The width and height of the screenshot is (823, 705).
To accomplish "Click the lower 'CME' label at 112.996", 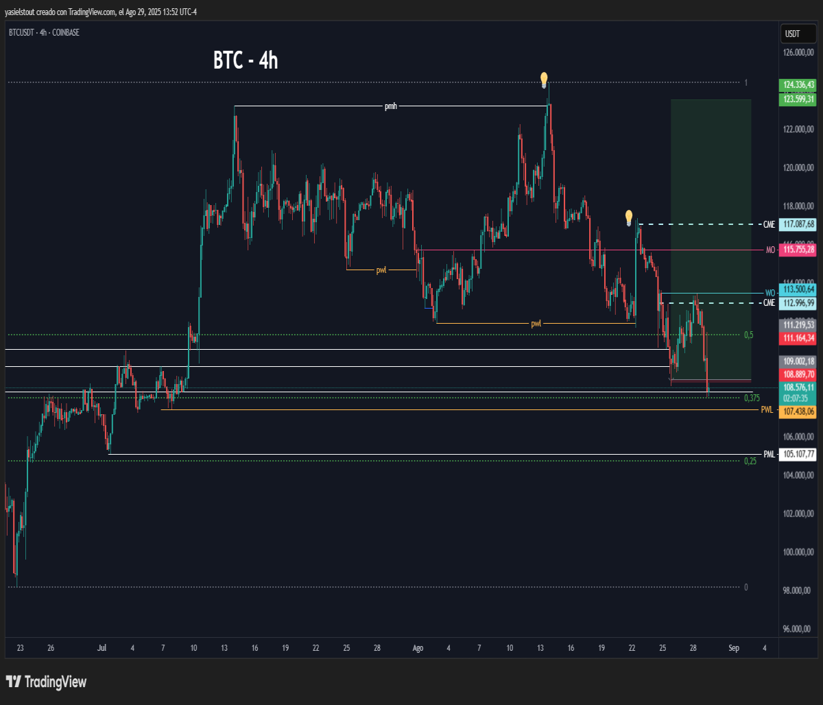I will pyautogui.click(x=769, y=302).
